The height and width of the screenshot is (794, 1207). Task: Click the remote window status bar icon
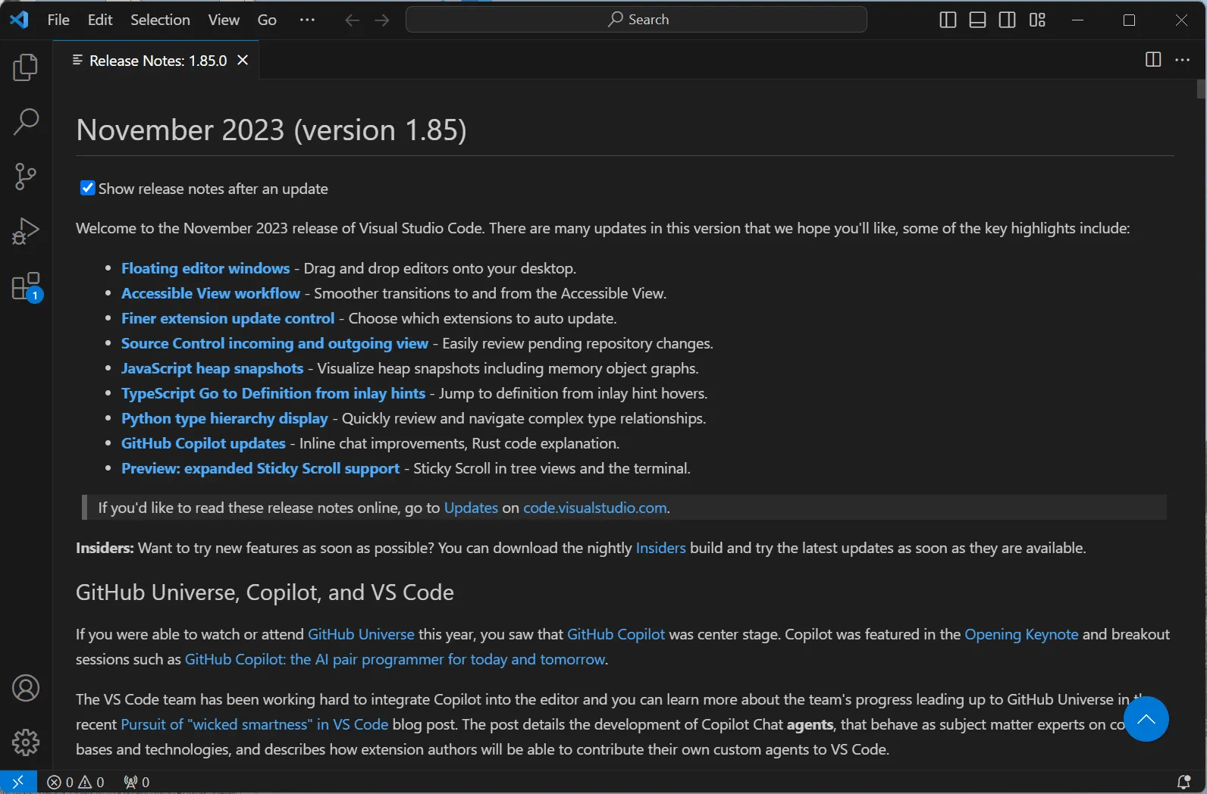[x=18, y=782]
